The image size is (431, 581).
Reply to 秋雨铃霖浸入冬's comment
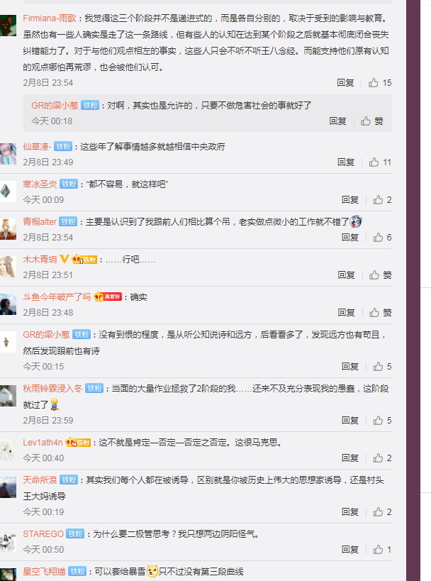tap(350, 420)
